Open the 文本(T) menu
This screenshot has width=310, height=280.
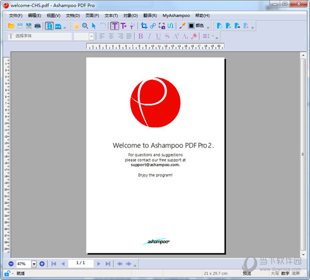[x=111, y=15]
